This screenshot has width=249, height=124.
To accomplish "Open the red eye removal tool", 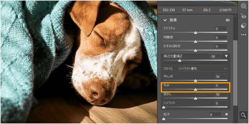I will (243, 16).
